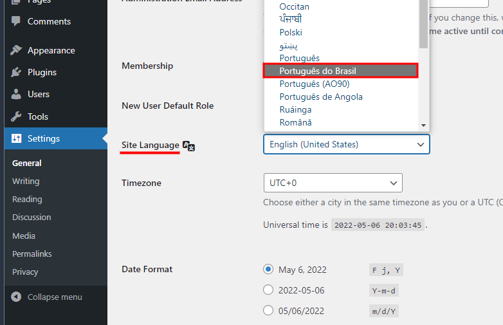503x325 pixels.
Task: Select the 05/06/2022 date format
Action: [x=268, y=310]
